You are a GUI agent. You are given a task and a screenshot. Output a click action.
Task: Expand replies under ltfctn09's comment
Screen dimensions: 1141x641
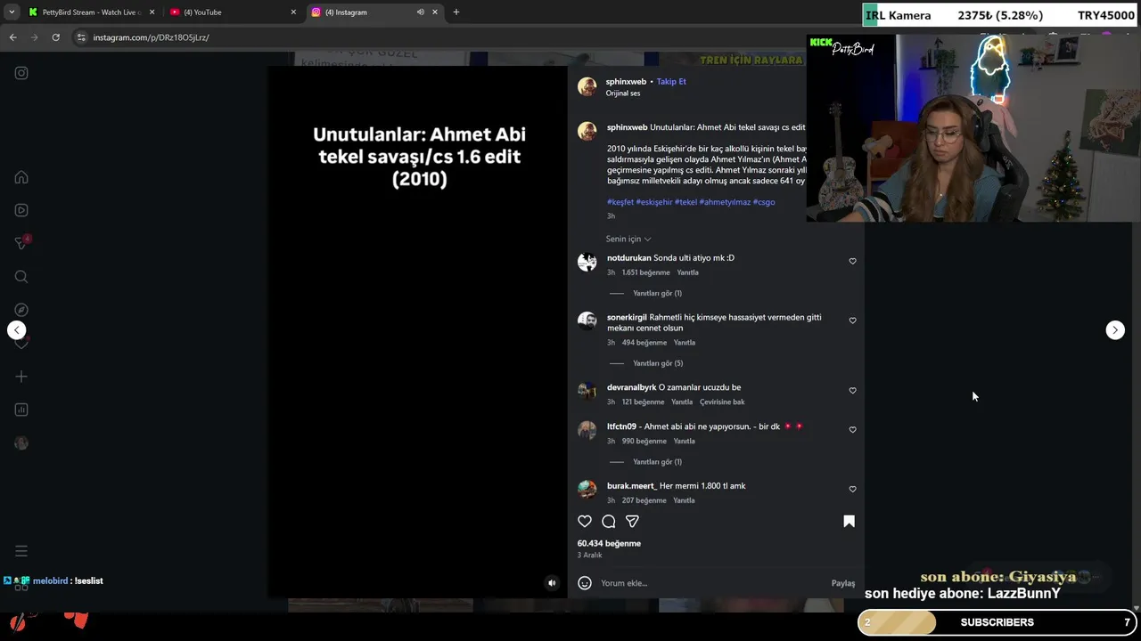(x=657, y=462)
